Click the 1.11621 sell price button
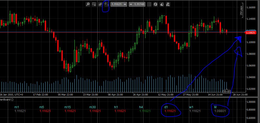The height and width of the screenshot is (123, 260). coord(119,4)
